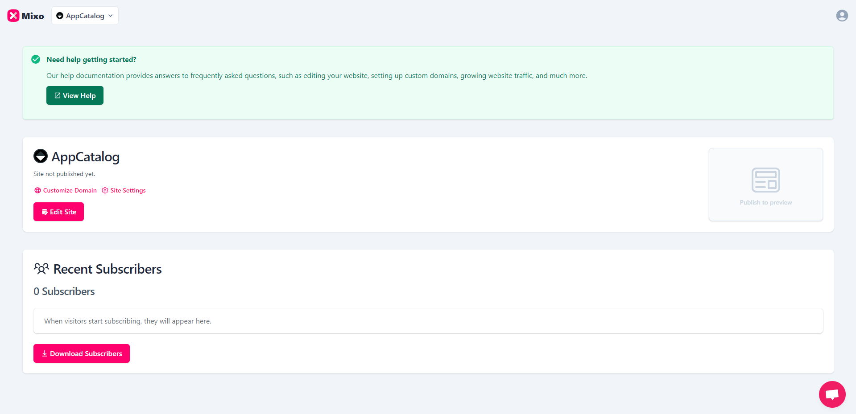Screen dimensions: 856x414
Task: Click the 'Site not published yet.' text
Action: click(64, 174)
